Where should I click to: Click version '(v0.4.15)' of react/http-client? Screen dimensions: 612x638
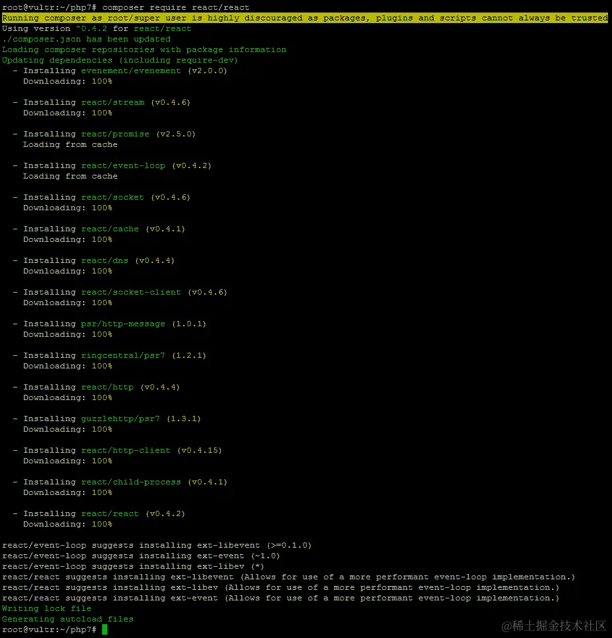[x=200, y=450]
